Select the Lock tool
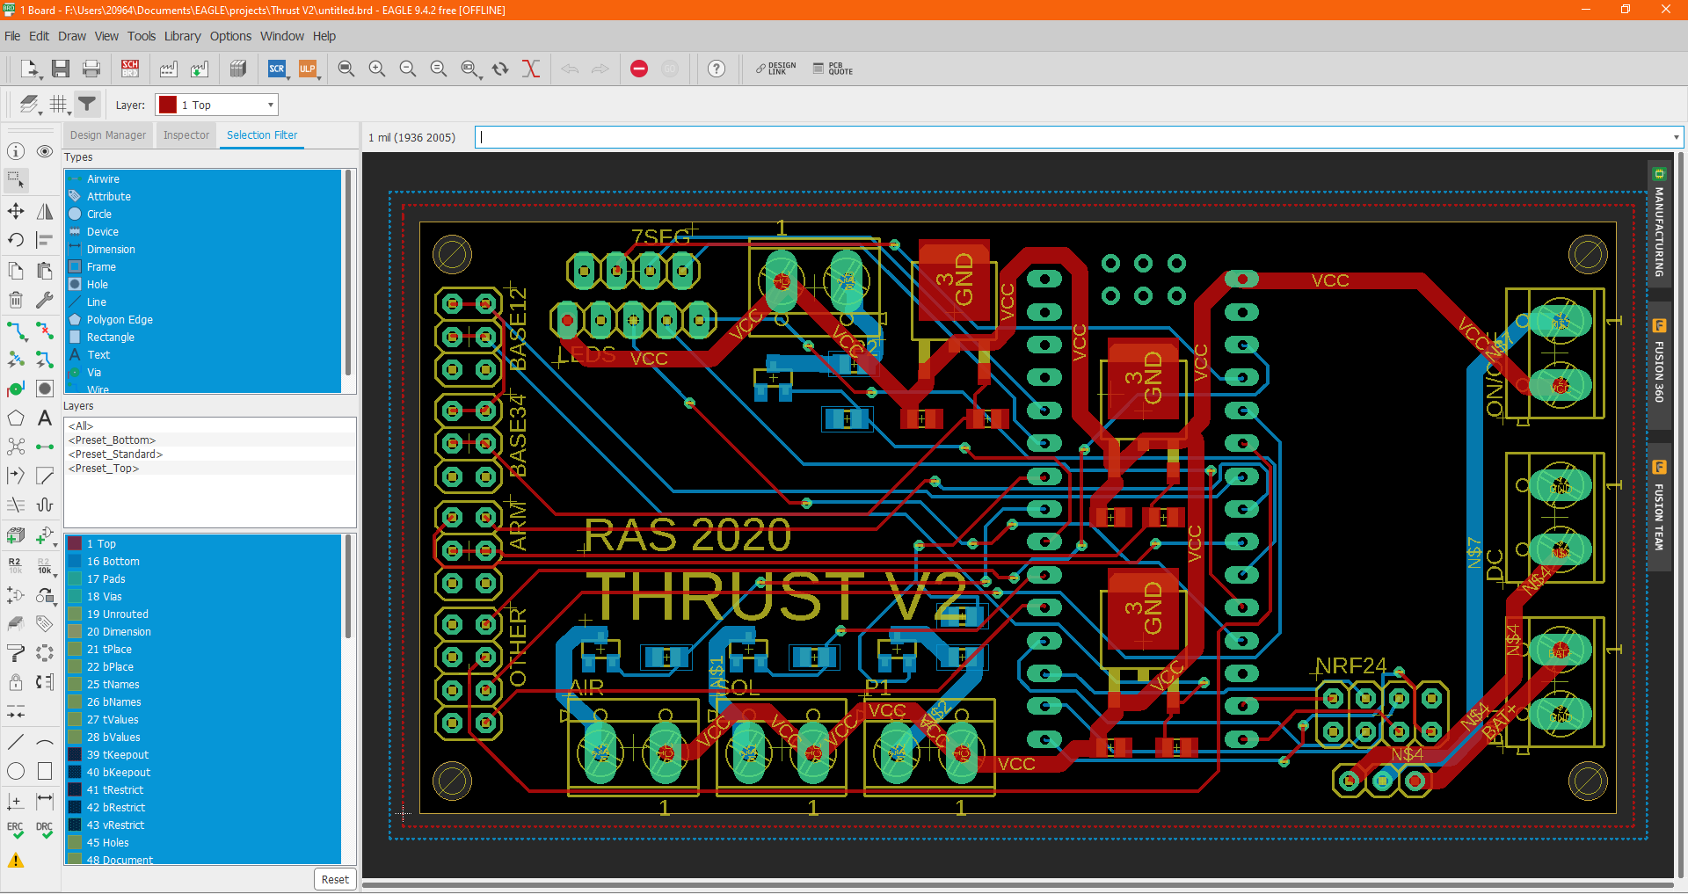1688x894 pixels. click(x=16, y=682)
